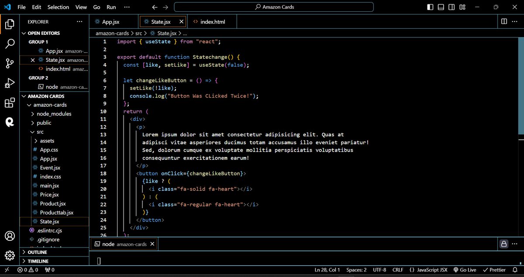Image resolution: width=524 pixels, height=277 pixels.
Task: Open the Run menu
Action: click(x=111, y=7)
